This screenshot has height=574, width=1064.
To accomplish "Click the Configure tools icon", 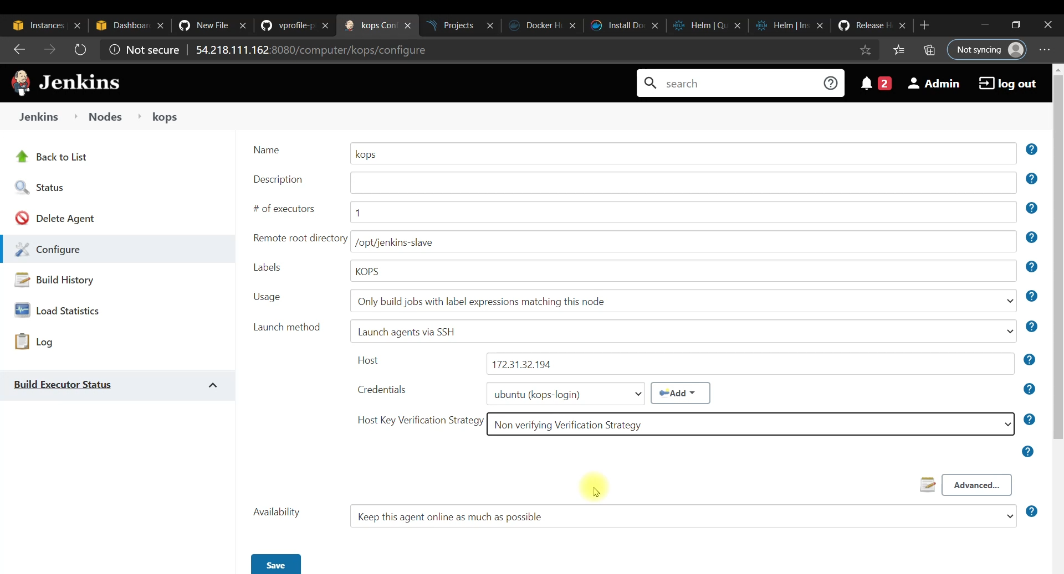I will pos(22,250).
